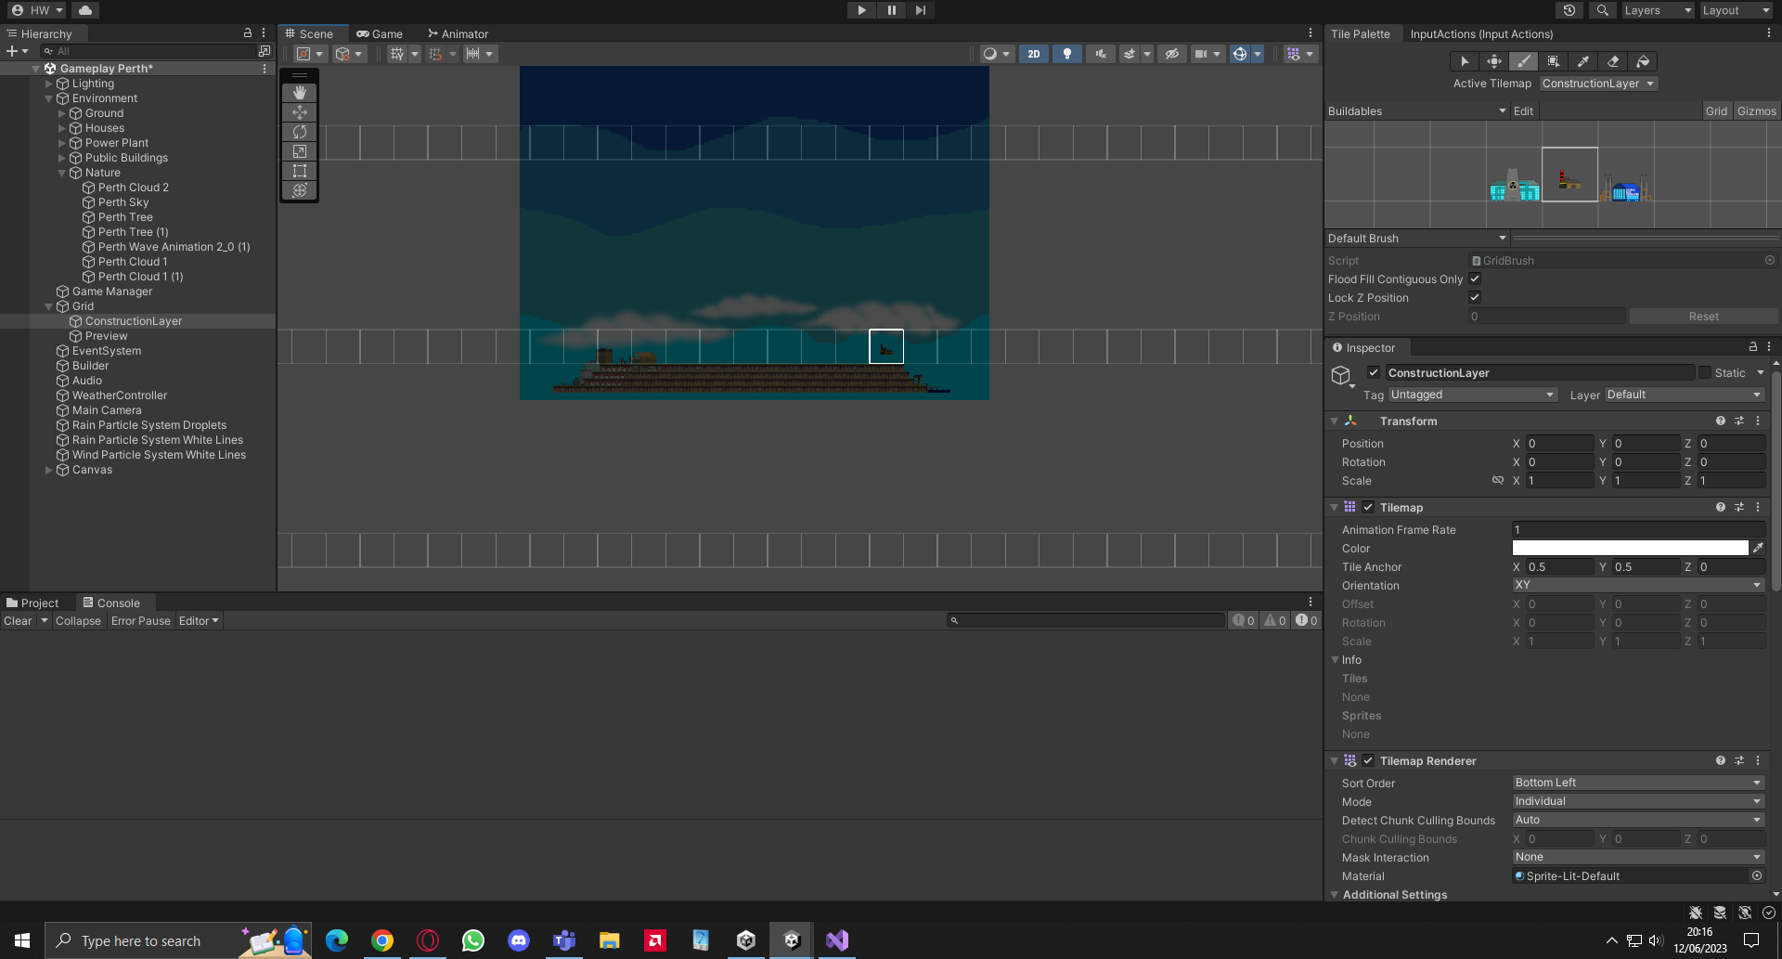Select the Move tool in Tile Palette
1782x959 pixels.
(x=1494, y=61)
